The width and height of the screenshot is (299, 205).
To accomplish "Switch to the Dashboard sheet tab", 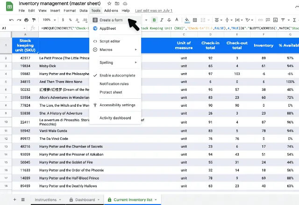I will [x=84, y=200].
